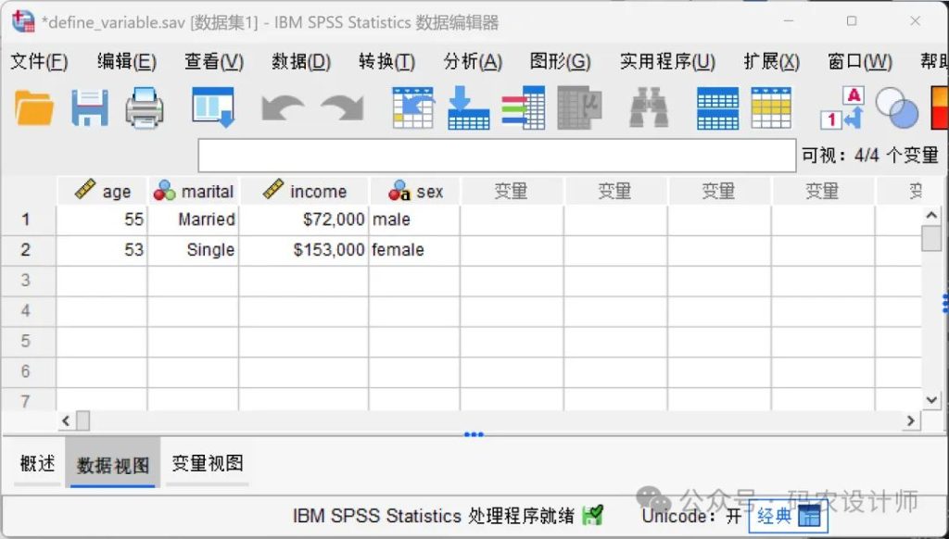Click the Go to variable icon
The height and width of the screenshot is (539, 949).
point(468,108)
